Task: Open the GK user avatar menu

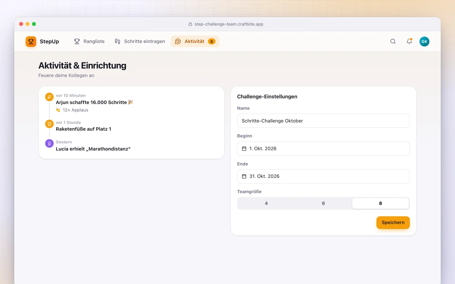Action: tap(424, 42)
